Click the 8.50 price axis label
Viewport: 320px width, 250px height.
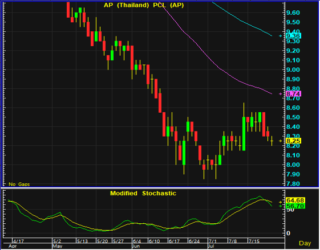pyautogui.click(x=293, y=117)
